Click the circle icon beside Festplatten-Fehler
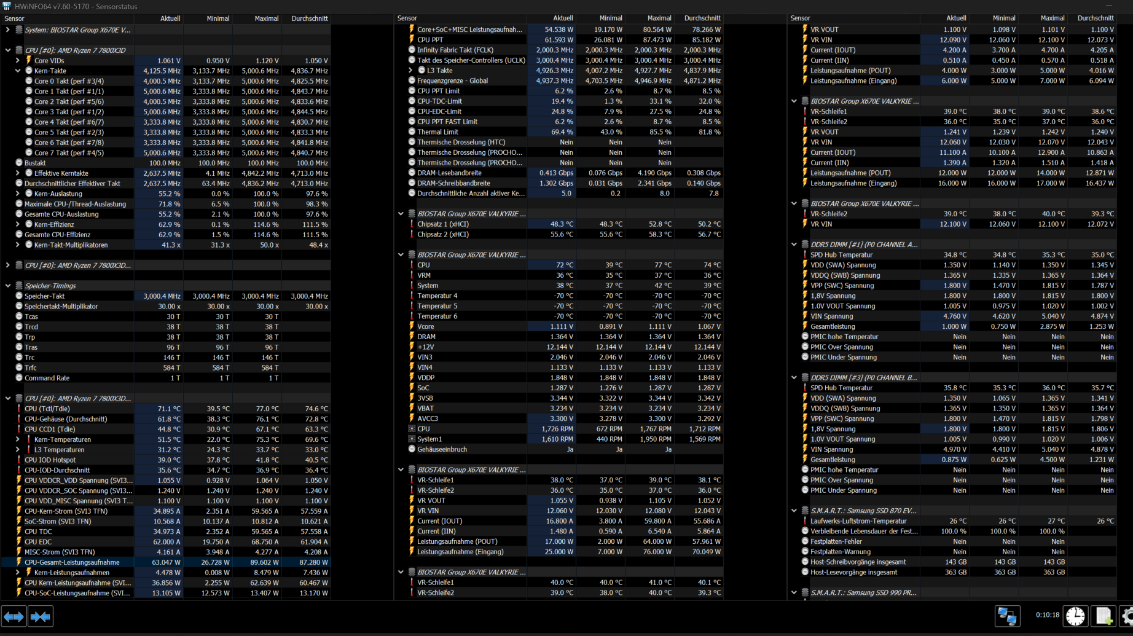The width and height of the screenshot is (1133, 636). (x=805, y=541)
